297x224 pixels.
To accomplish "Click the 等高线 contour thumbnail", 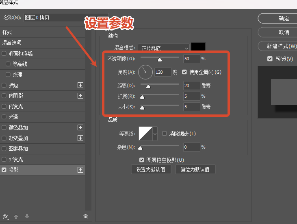I will coord(145,134).
